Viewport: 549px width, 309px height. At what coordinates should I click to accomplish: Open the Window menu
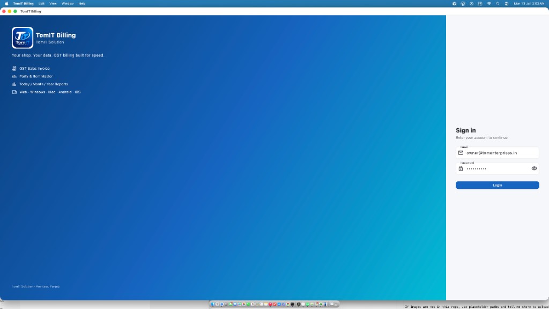coord(68,4)
